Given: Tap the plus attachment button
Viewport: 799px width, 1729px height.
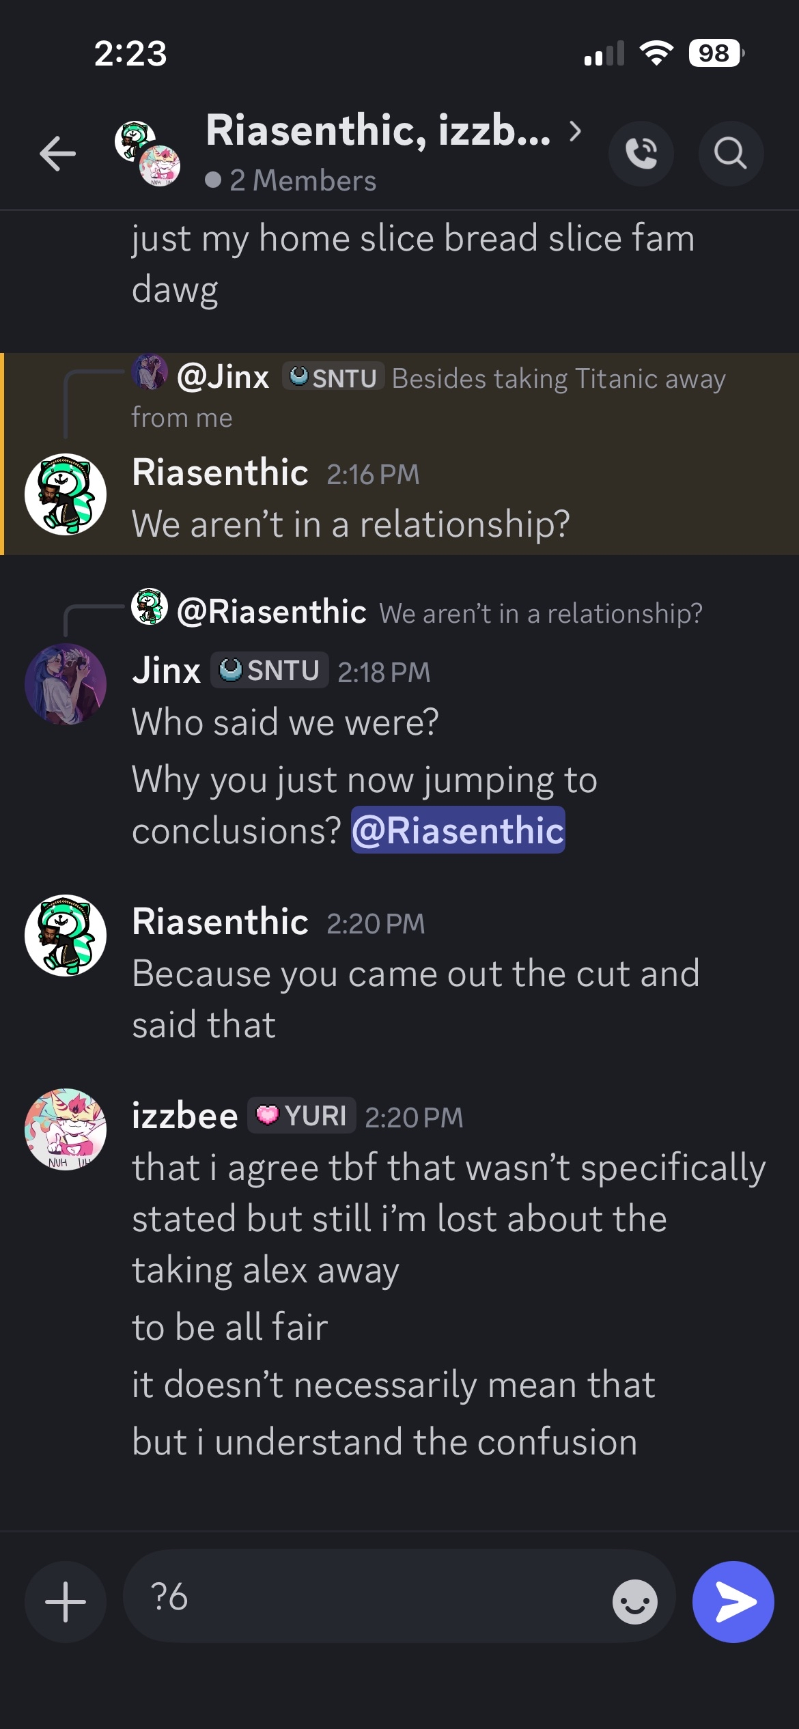Looking at the screenshot, I should [66, 1601].
